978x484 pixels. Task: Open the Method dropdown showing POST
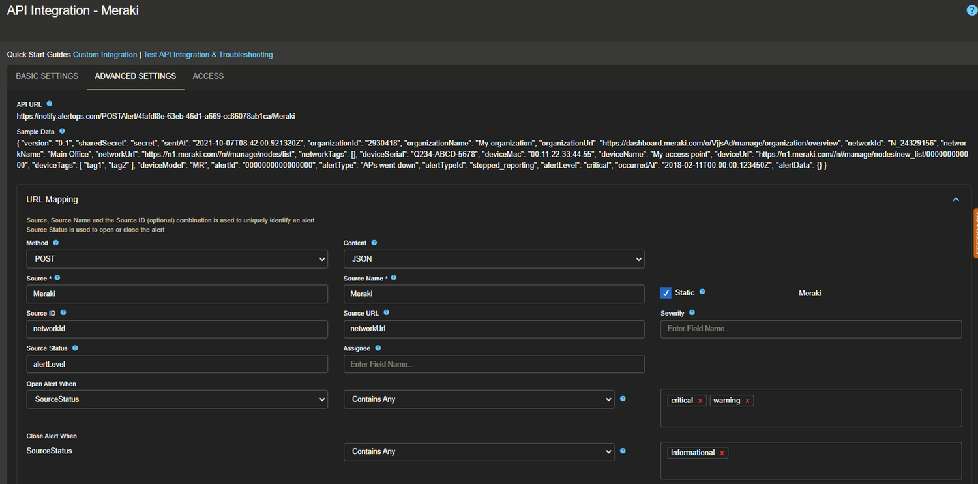coord(176,259)
